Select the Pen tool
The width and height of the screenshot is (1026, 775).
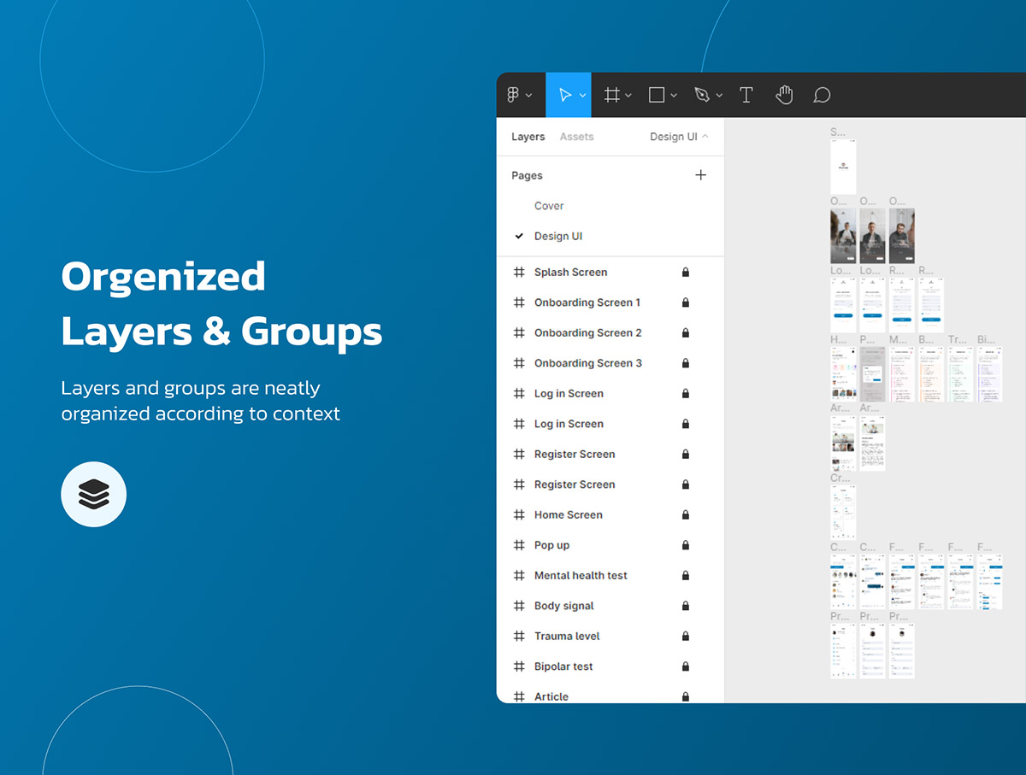tap(702, 96)
